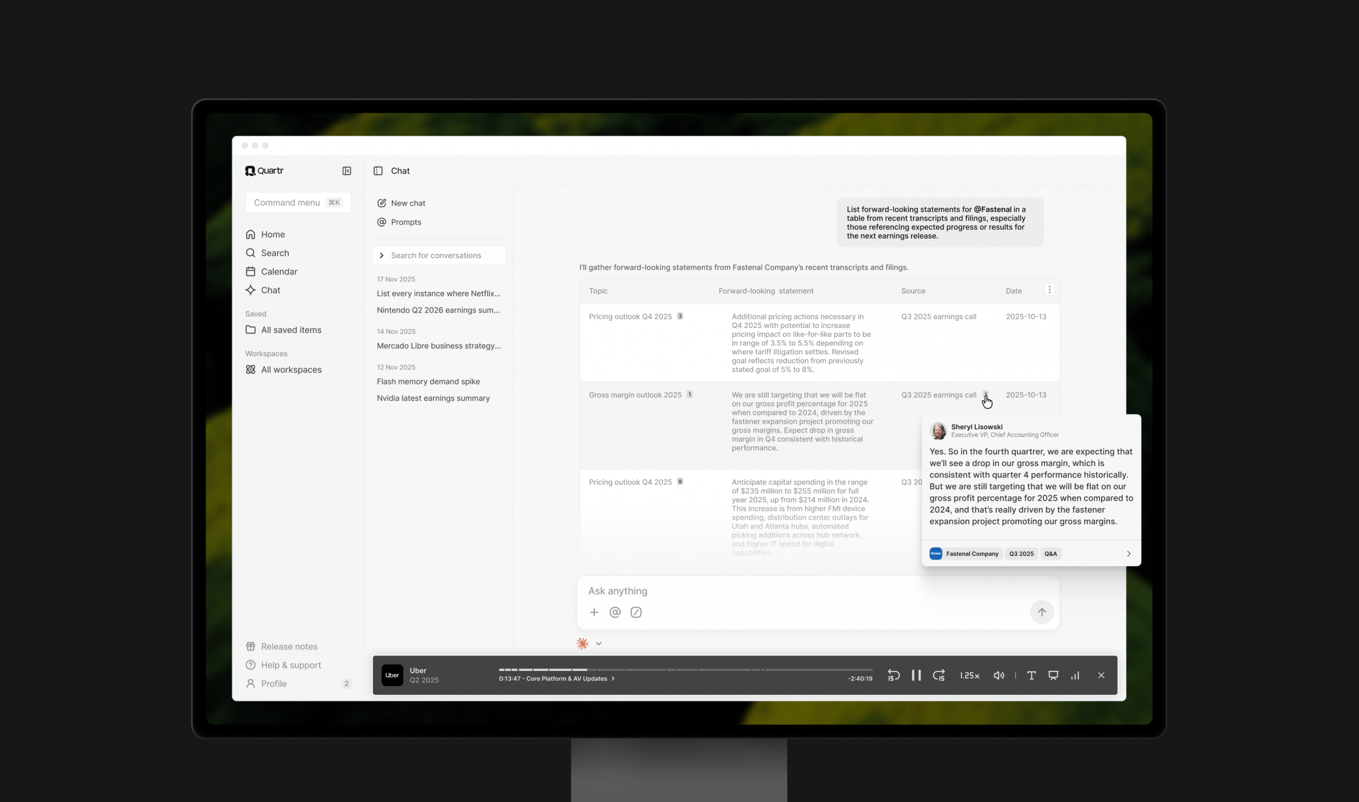
Task: Click the Q3 2025 chip in popup
Action: point(1021,554)
